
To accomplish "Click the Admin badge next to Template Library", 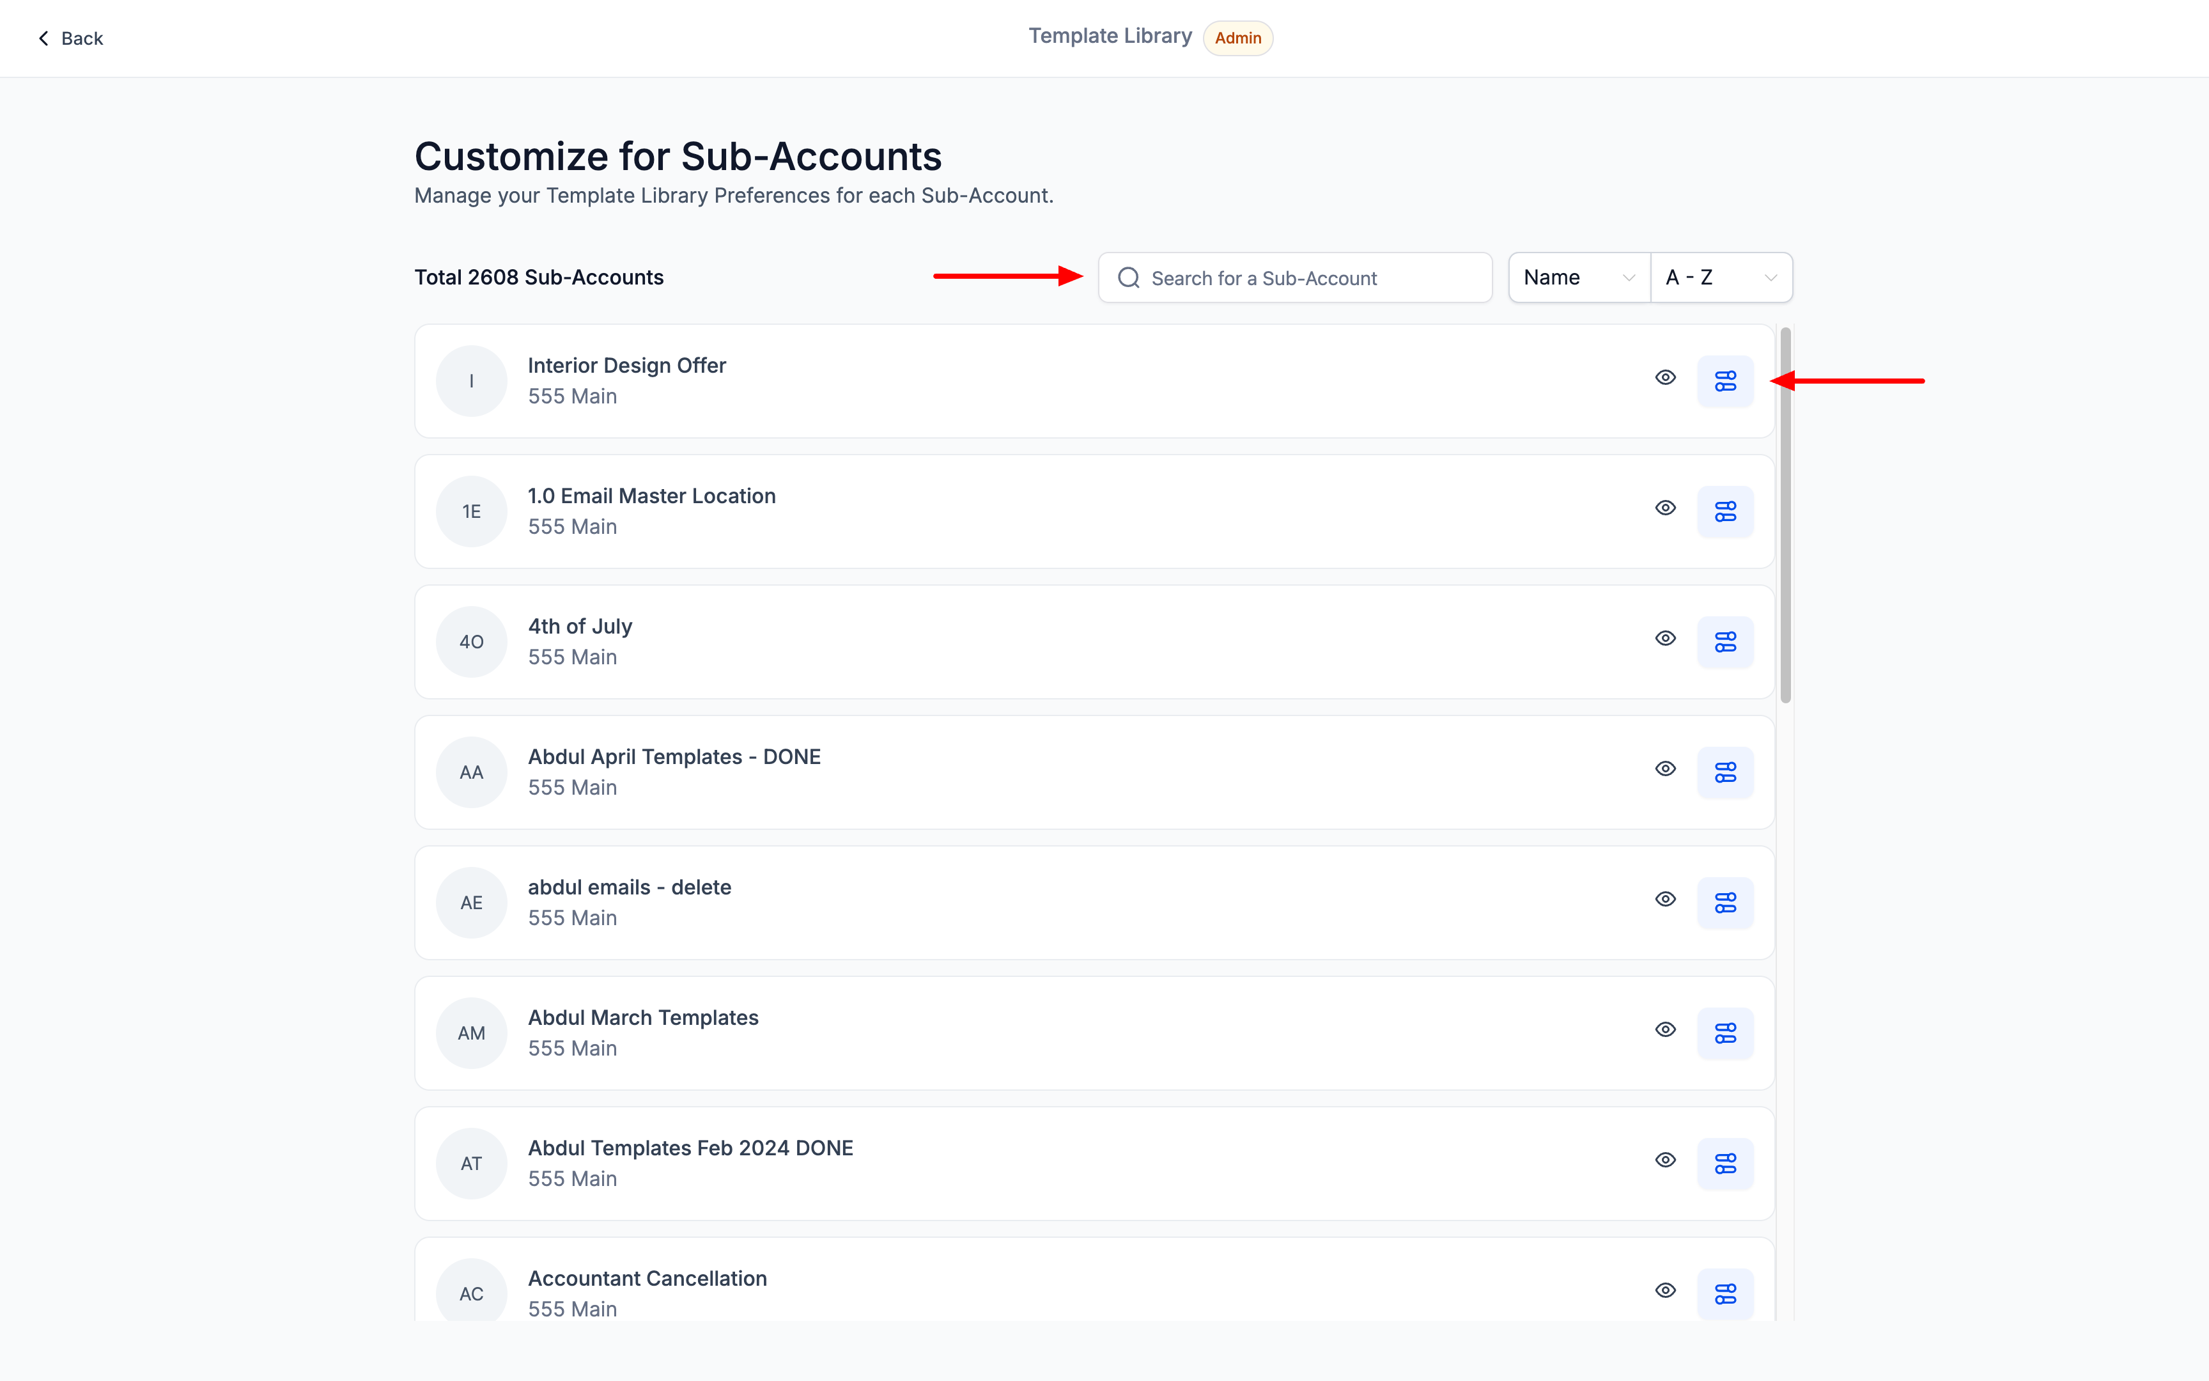I will (1237, 38).
